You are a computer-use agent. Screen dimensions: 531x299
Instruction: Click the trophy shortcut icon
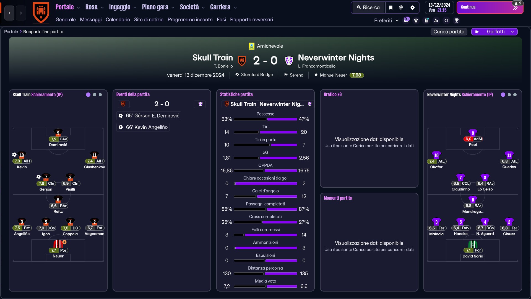click(457, 20)
